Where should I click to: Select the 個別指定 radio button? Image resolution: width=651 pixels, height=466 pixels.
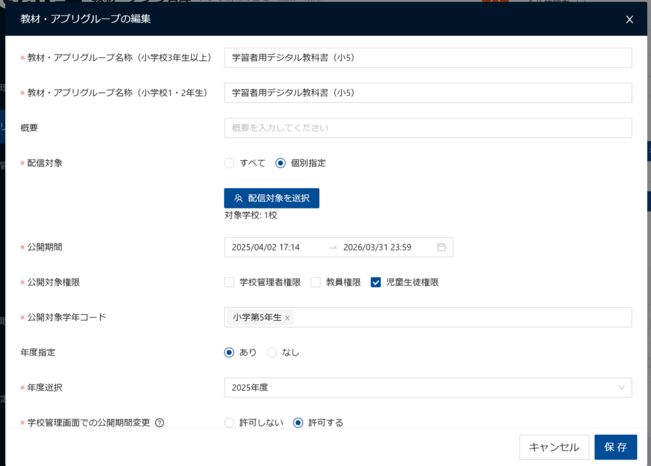pyautogui.click(x=280, y=163)
